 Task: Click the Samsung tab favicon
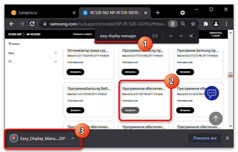click(x=85, y=13)
